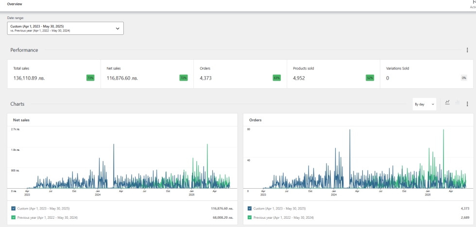Click the 63% Orders change badge
The height and width of the screenshot is (227, 476).
click(x=277, y=78)
